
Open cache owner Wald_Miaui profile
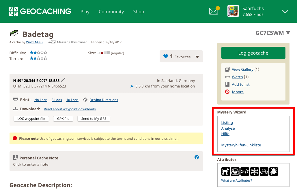tap(34, 42)
